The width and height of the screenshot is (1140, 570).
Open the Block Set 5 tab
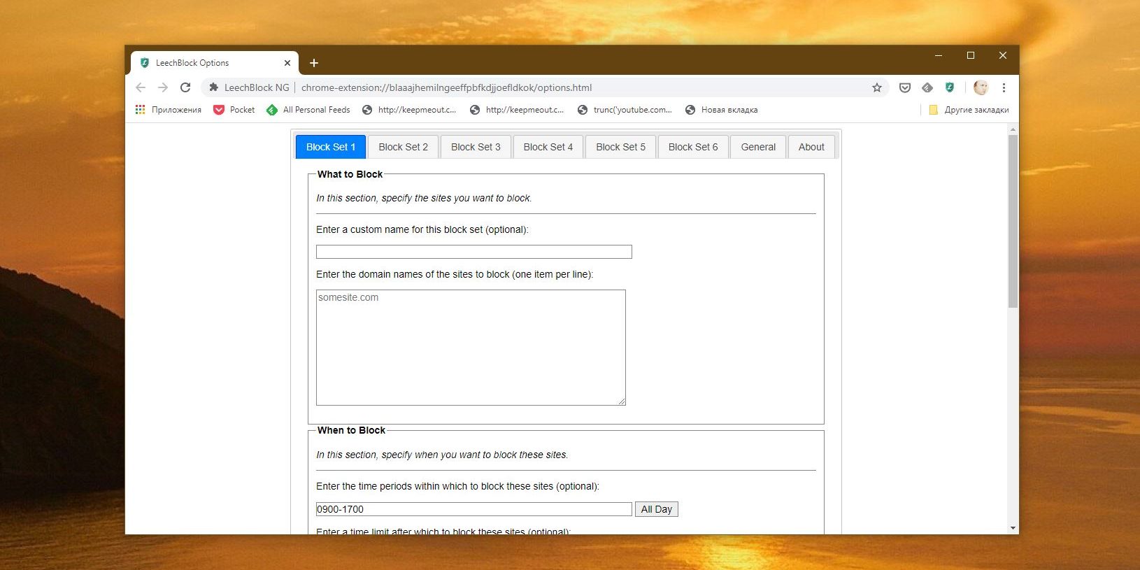pos(620,147)
